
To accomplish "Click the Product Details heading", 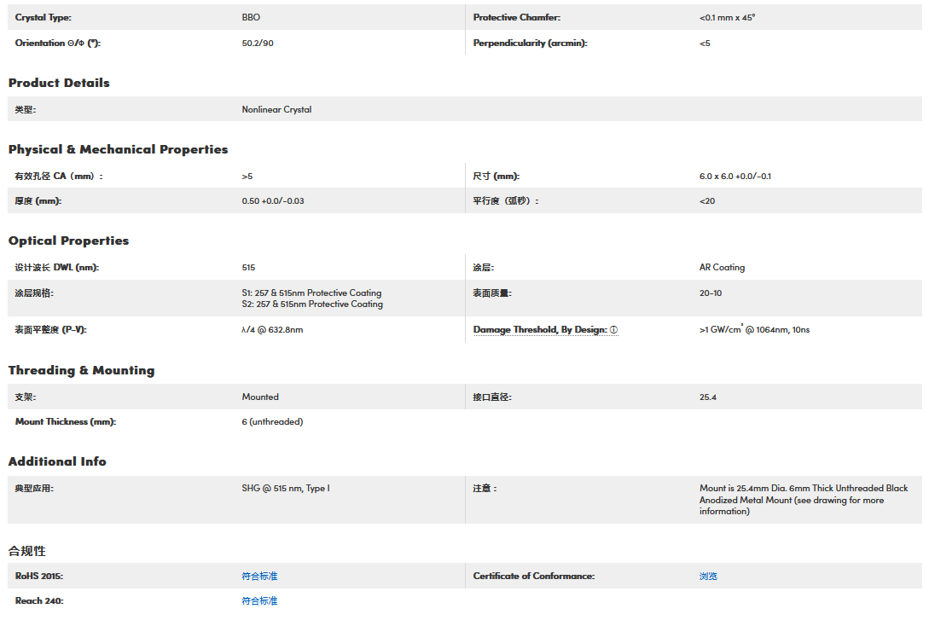I will pyautogui.click(x=59, y=83).
